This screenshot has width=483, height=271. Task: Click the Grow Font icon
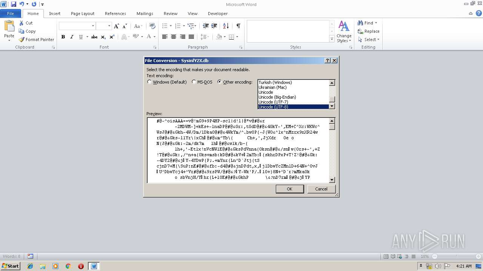pos(117,26)
